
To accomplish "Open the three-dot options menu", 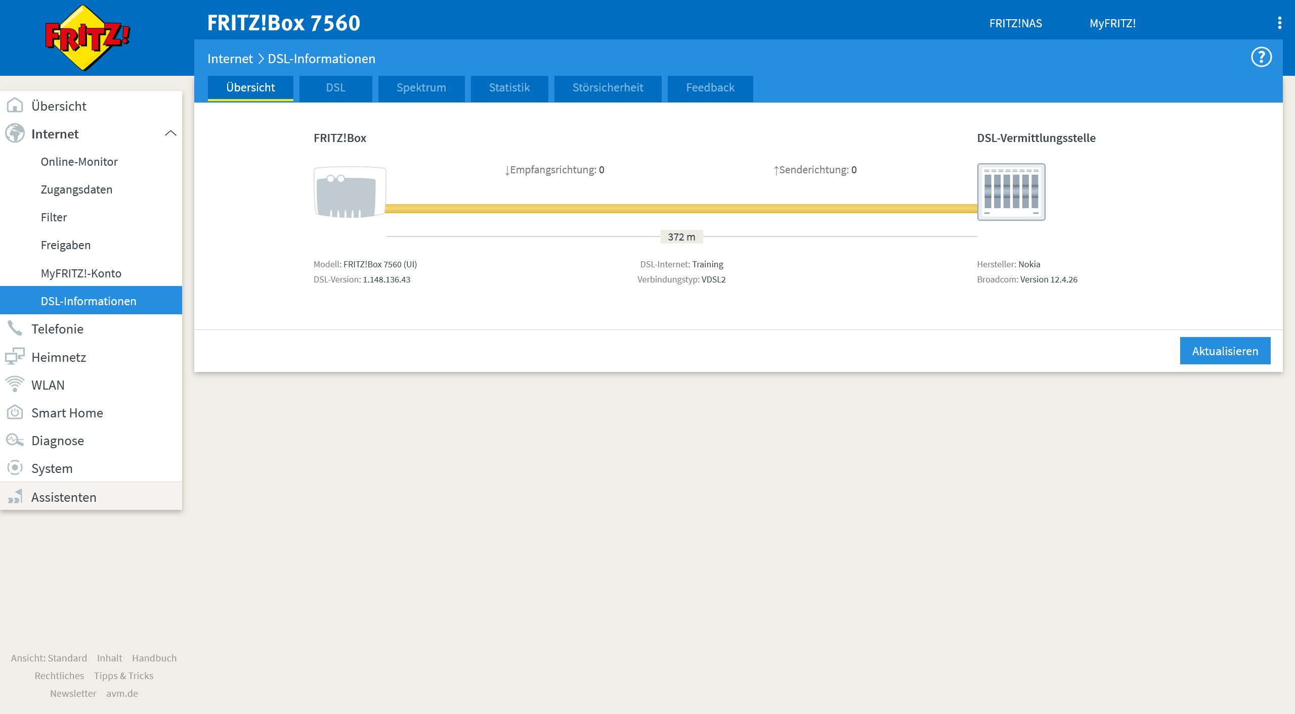I will pos(1279,23).
